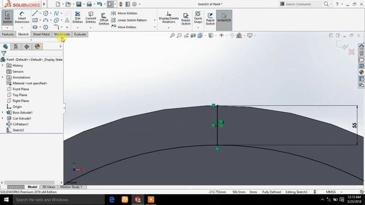
Task: Select the sketch Text tool
Action: click(x=67, y=20)
